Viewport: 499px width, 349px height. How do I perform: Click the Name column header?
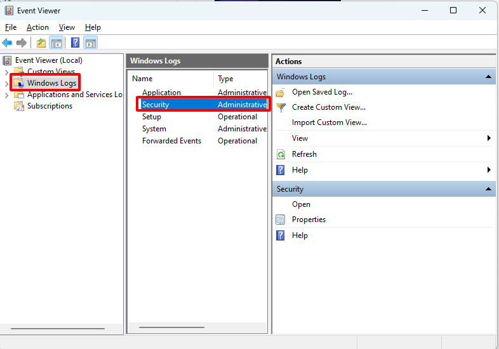pyautogui.click(x=171, y=79)
